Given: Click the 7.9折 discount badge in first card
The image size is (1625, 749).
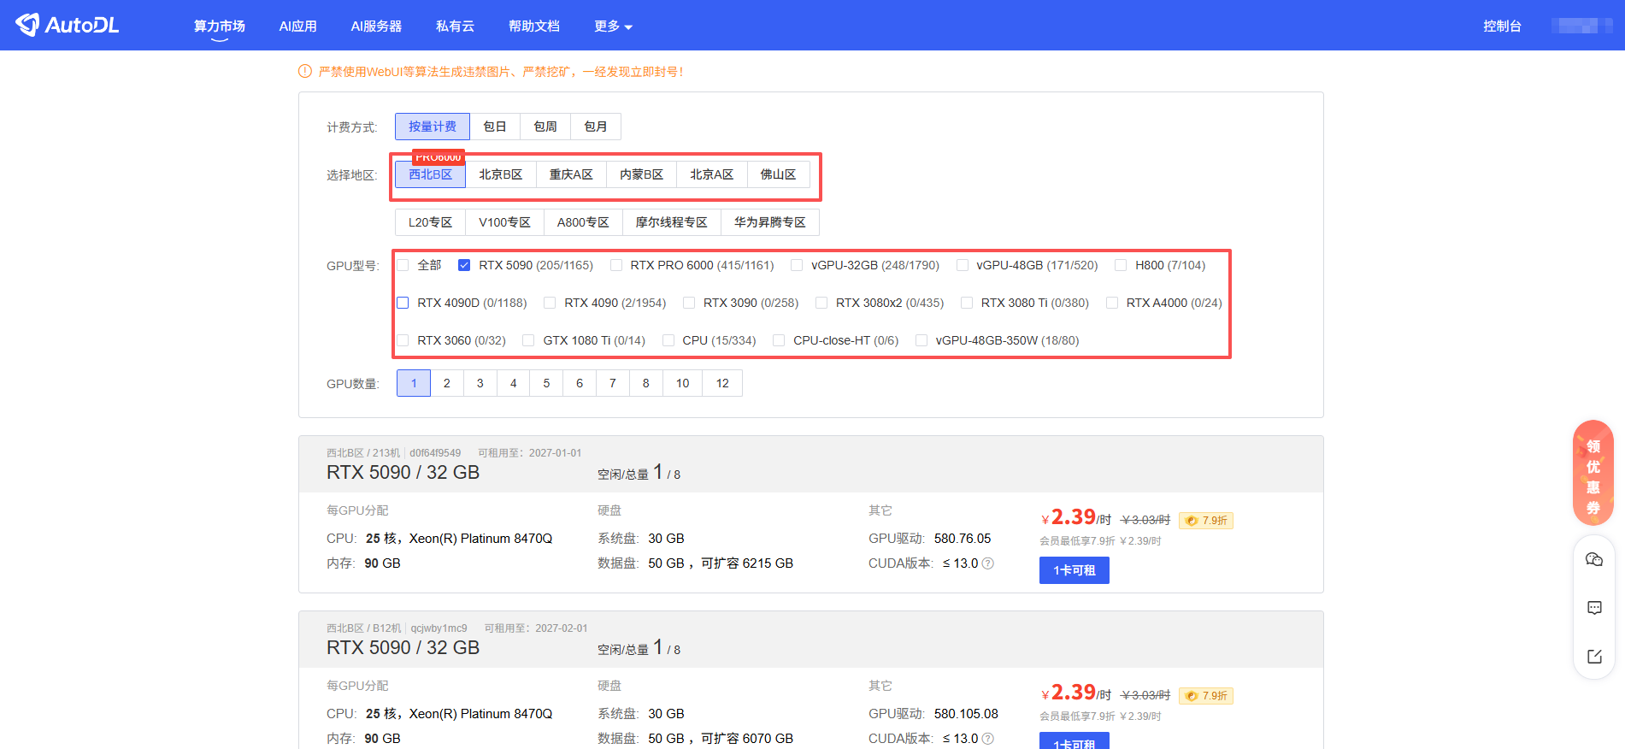Looking at the screenshot, I should 1206,521.
